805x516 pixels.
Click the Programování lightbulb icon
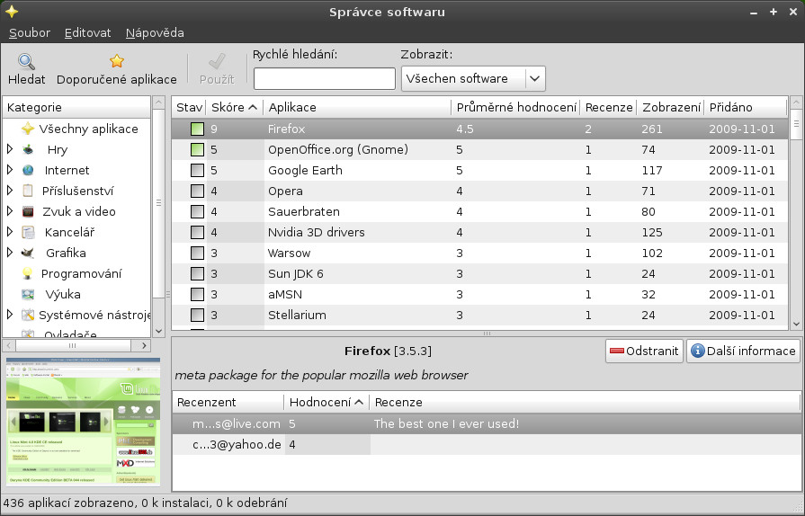(28, 273)
